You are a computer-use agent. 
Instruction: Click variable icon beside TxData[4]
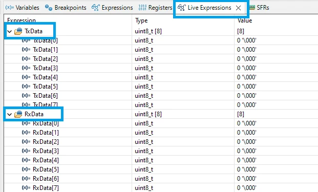[26, 77]
